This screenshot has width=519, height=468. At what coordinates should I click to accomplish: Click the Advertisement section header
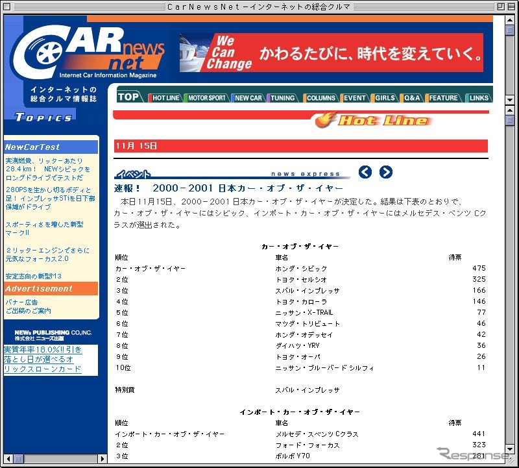(x=51, y=288)
